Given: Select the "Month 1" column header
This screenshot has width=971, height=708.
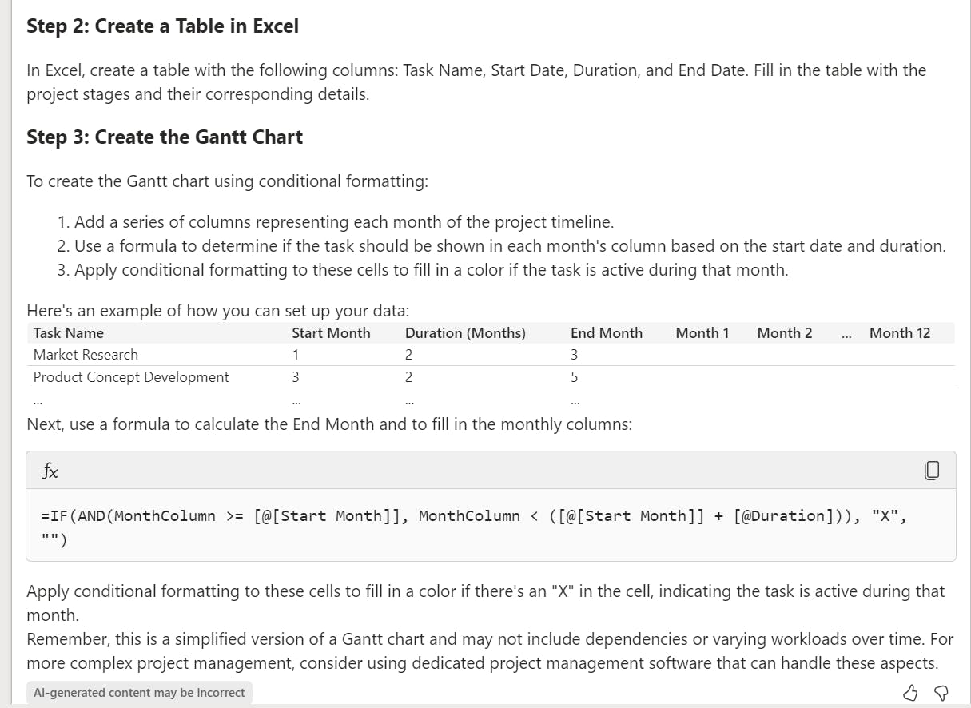Looking at the screenshot, I should tap(702, 333).
